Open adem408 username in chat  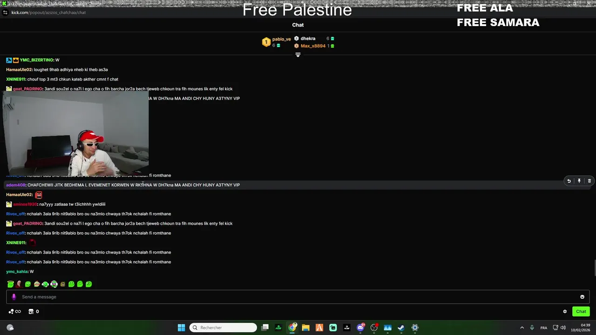(15, 185)
